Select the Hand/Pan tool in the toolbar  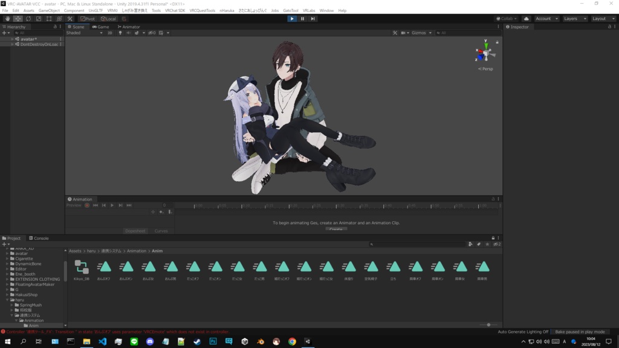click(x=7, y=19)
